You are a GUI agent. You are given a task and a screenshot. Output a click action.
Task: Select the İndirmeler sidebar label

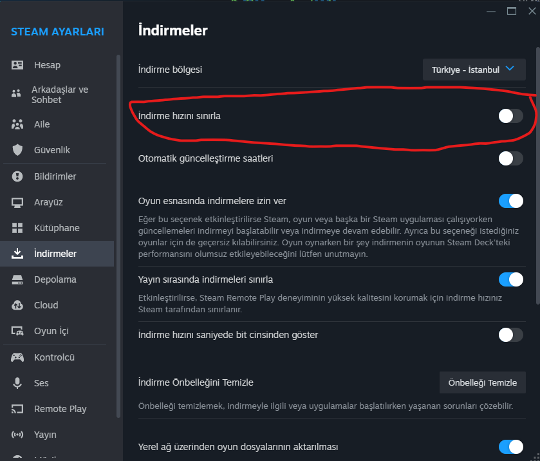click(55, 253)
